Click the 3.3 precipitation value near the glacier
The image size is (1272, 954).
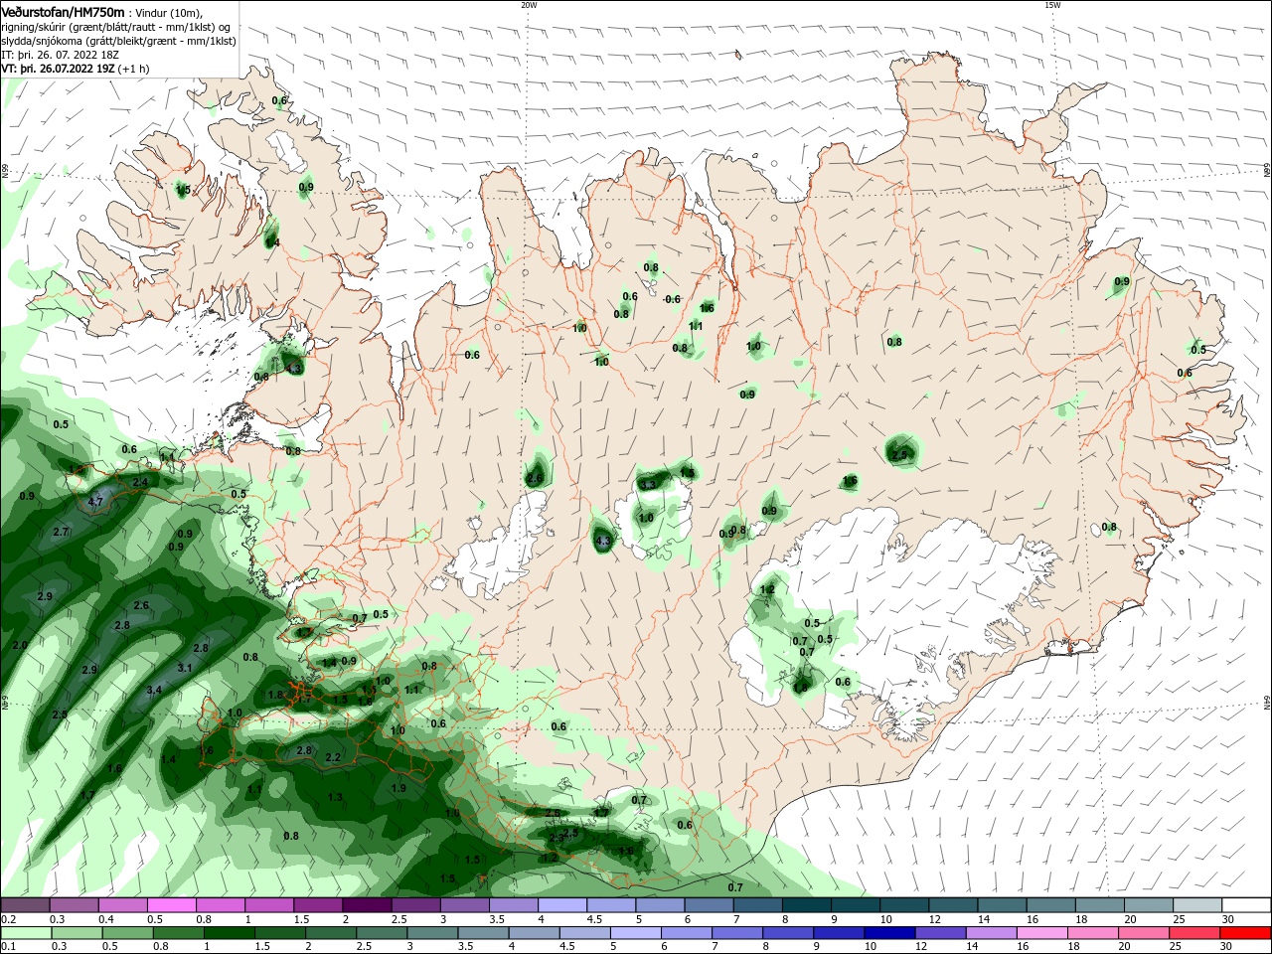point(648,484)
